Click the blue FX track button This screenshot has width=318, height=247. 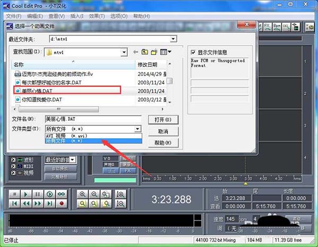tap(128, 171)
